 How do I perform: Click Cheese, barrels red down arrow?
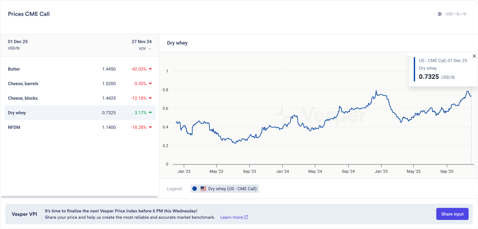tap(150, 84)
